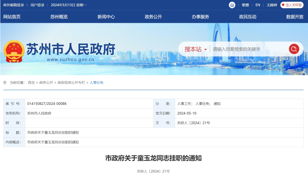Open the 苏州概览 navigation menu
The width and height of the screenshot is (308, 177).
coord(59,17)
